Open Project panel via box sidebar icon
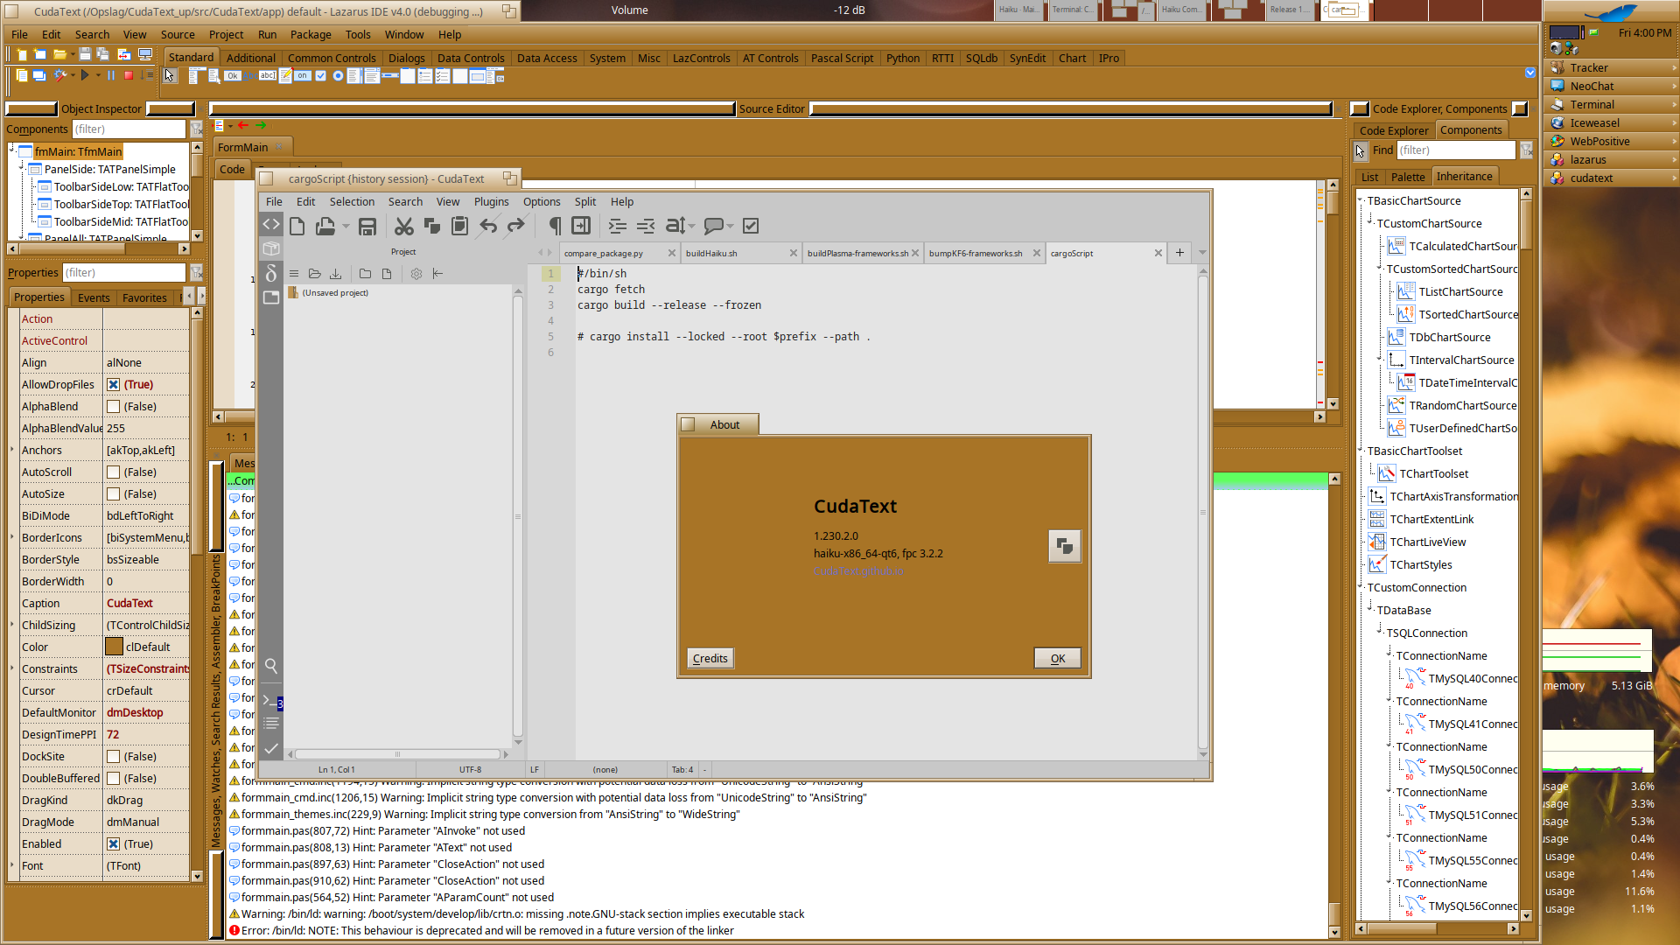Image resolution: width=1680 pixels, height=945 pixels. pos(271,248)
